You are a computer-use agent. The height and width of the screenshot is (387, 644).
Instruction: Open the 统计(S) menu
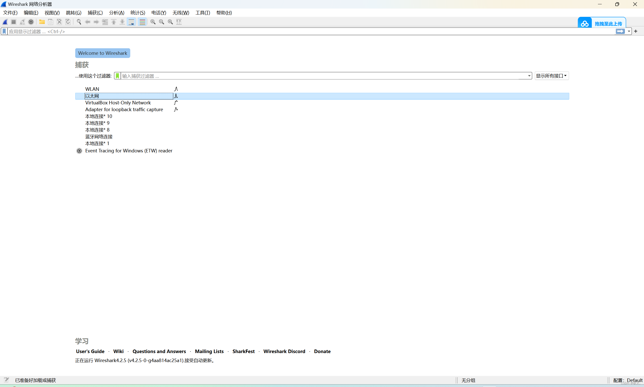tap(137, 13)
